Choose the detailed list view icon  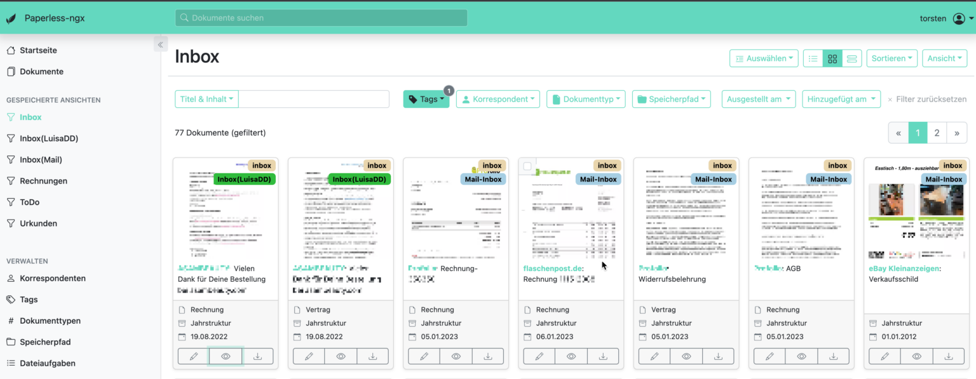click(852, 58)
